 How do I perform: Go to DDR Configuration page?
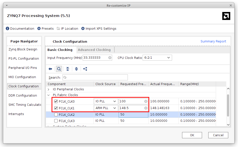coord(23,95)
